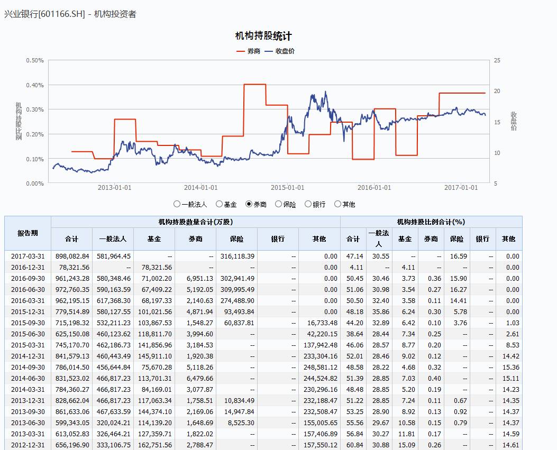Select the 基金 radio button
Image resolution: width=557 pixels, height=450 pixels.
coord(219,204)
